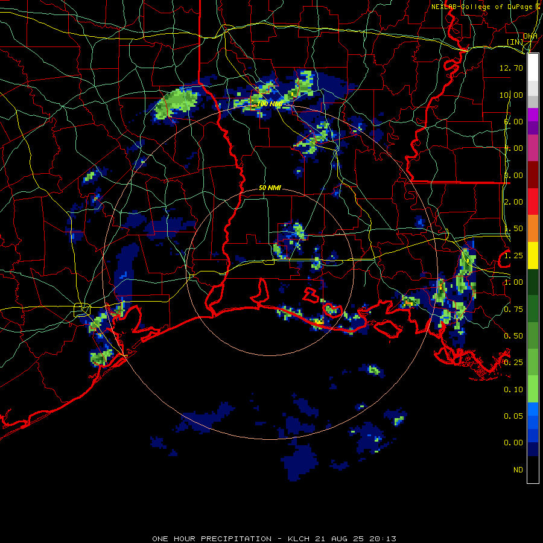Click the 0.05 legend value

513,416
